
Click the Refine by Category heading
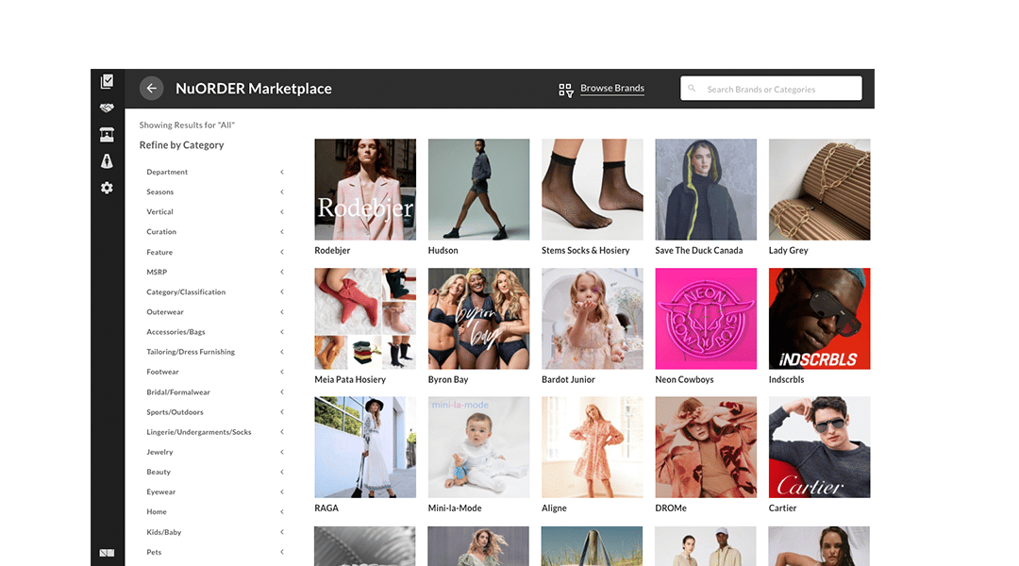tap(181, 145)
